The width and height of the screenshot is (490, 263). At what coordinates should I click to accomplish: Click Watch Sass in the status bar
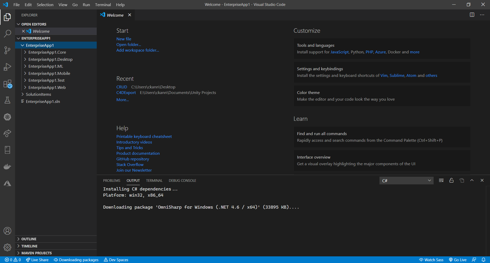[431, 260]
